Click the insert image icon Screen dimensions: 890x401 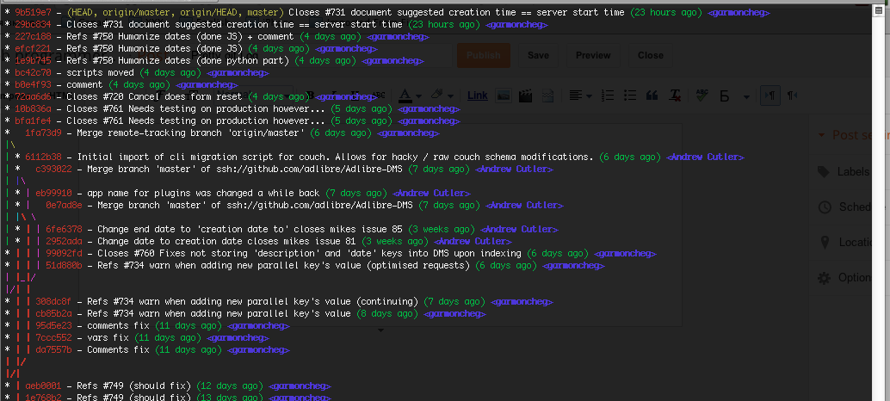504,95
